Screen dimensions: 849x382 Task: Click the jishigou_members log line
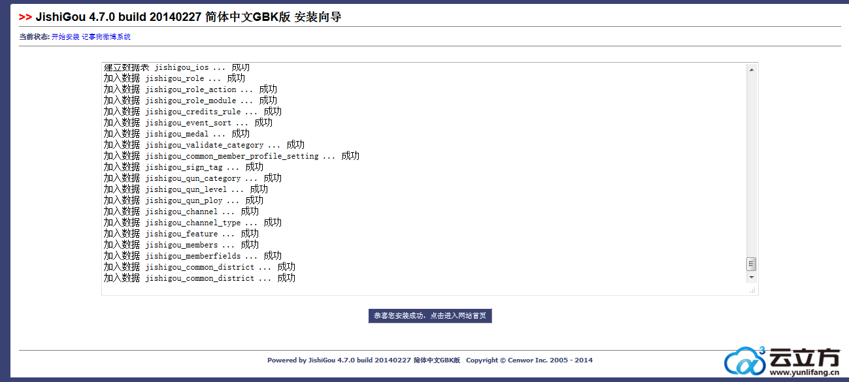[181, 245]
